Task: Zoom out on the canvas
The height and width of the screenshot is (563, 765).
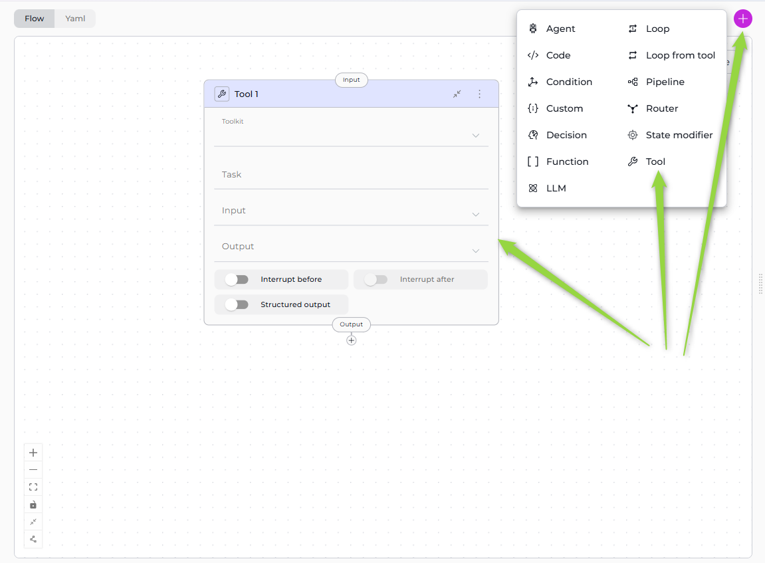Action: coord(33,470)
